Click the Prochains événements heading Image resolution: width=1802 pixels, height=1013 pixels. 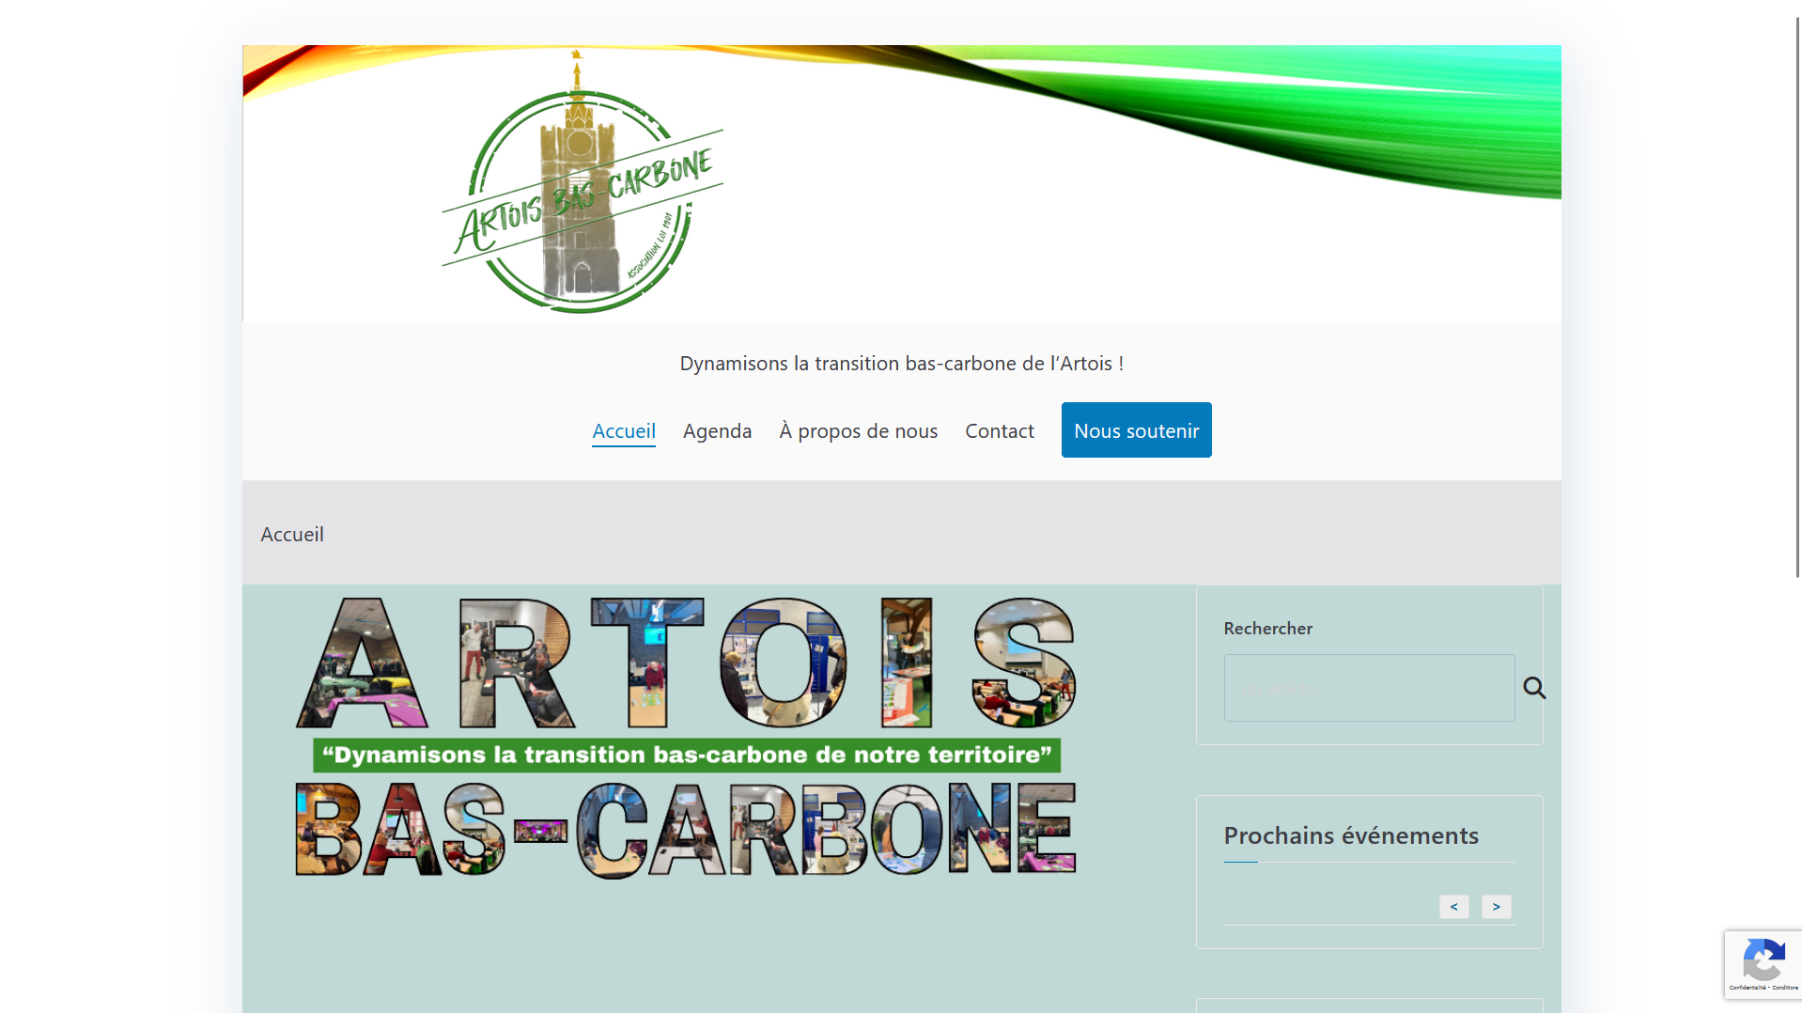(1350, 835)
